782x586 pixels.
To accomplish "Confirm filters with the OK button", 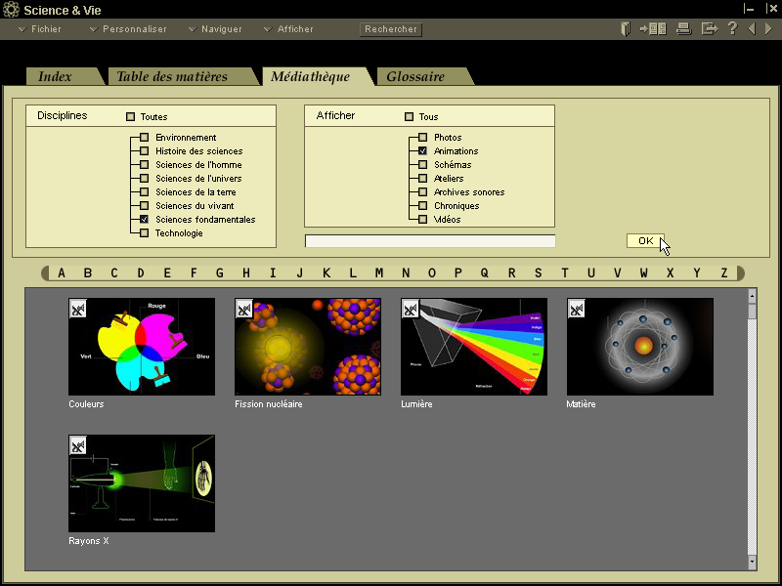I will click(645, 240).
